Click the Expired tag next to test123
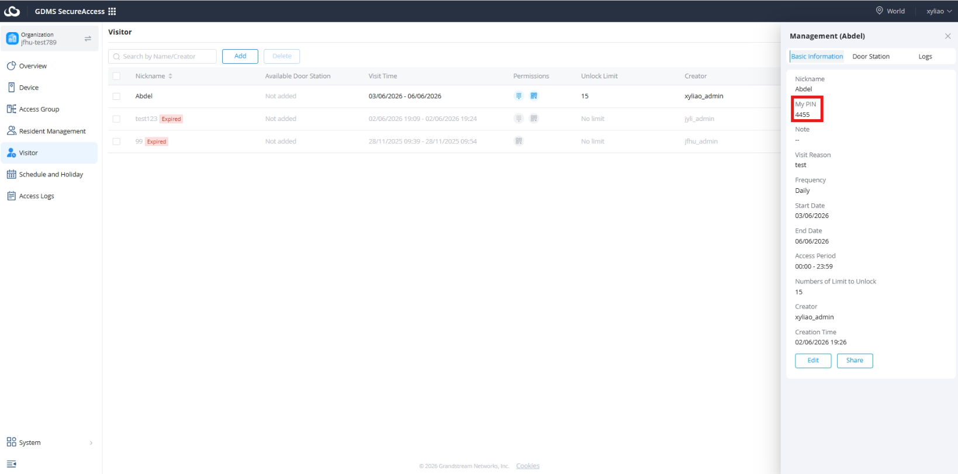 (171, 119)
